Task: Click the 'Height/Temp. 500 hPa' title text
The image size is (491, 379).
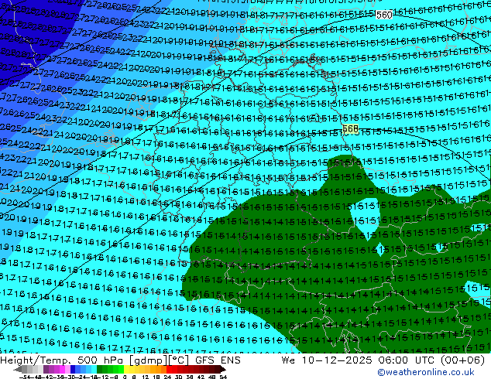Action: (x=63, y=360)
